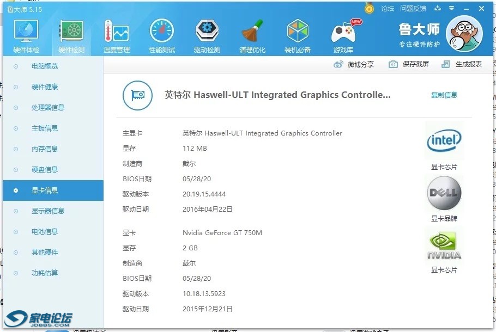Open 装机必备 essential software cube icon
The height and width of the screenshot is (332, 496).
tap(298, 31)
